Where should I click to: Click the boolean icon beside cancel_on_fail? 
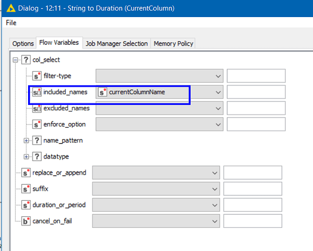[26, 221]
